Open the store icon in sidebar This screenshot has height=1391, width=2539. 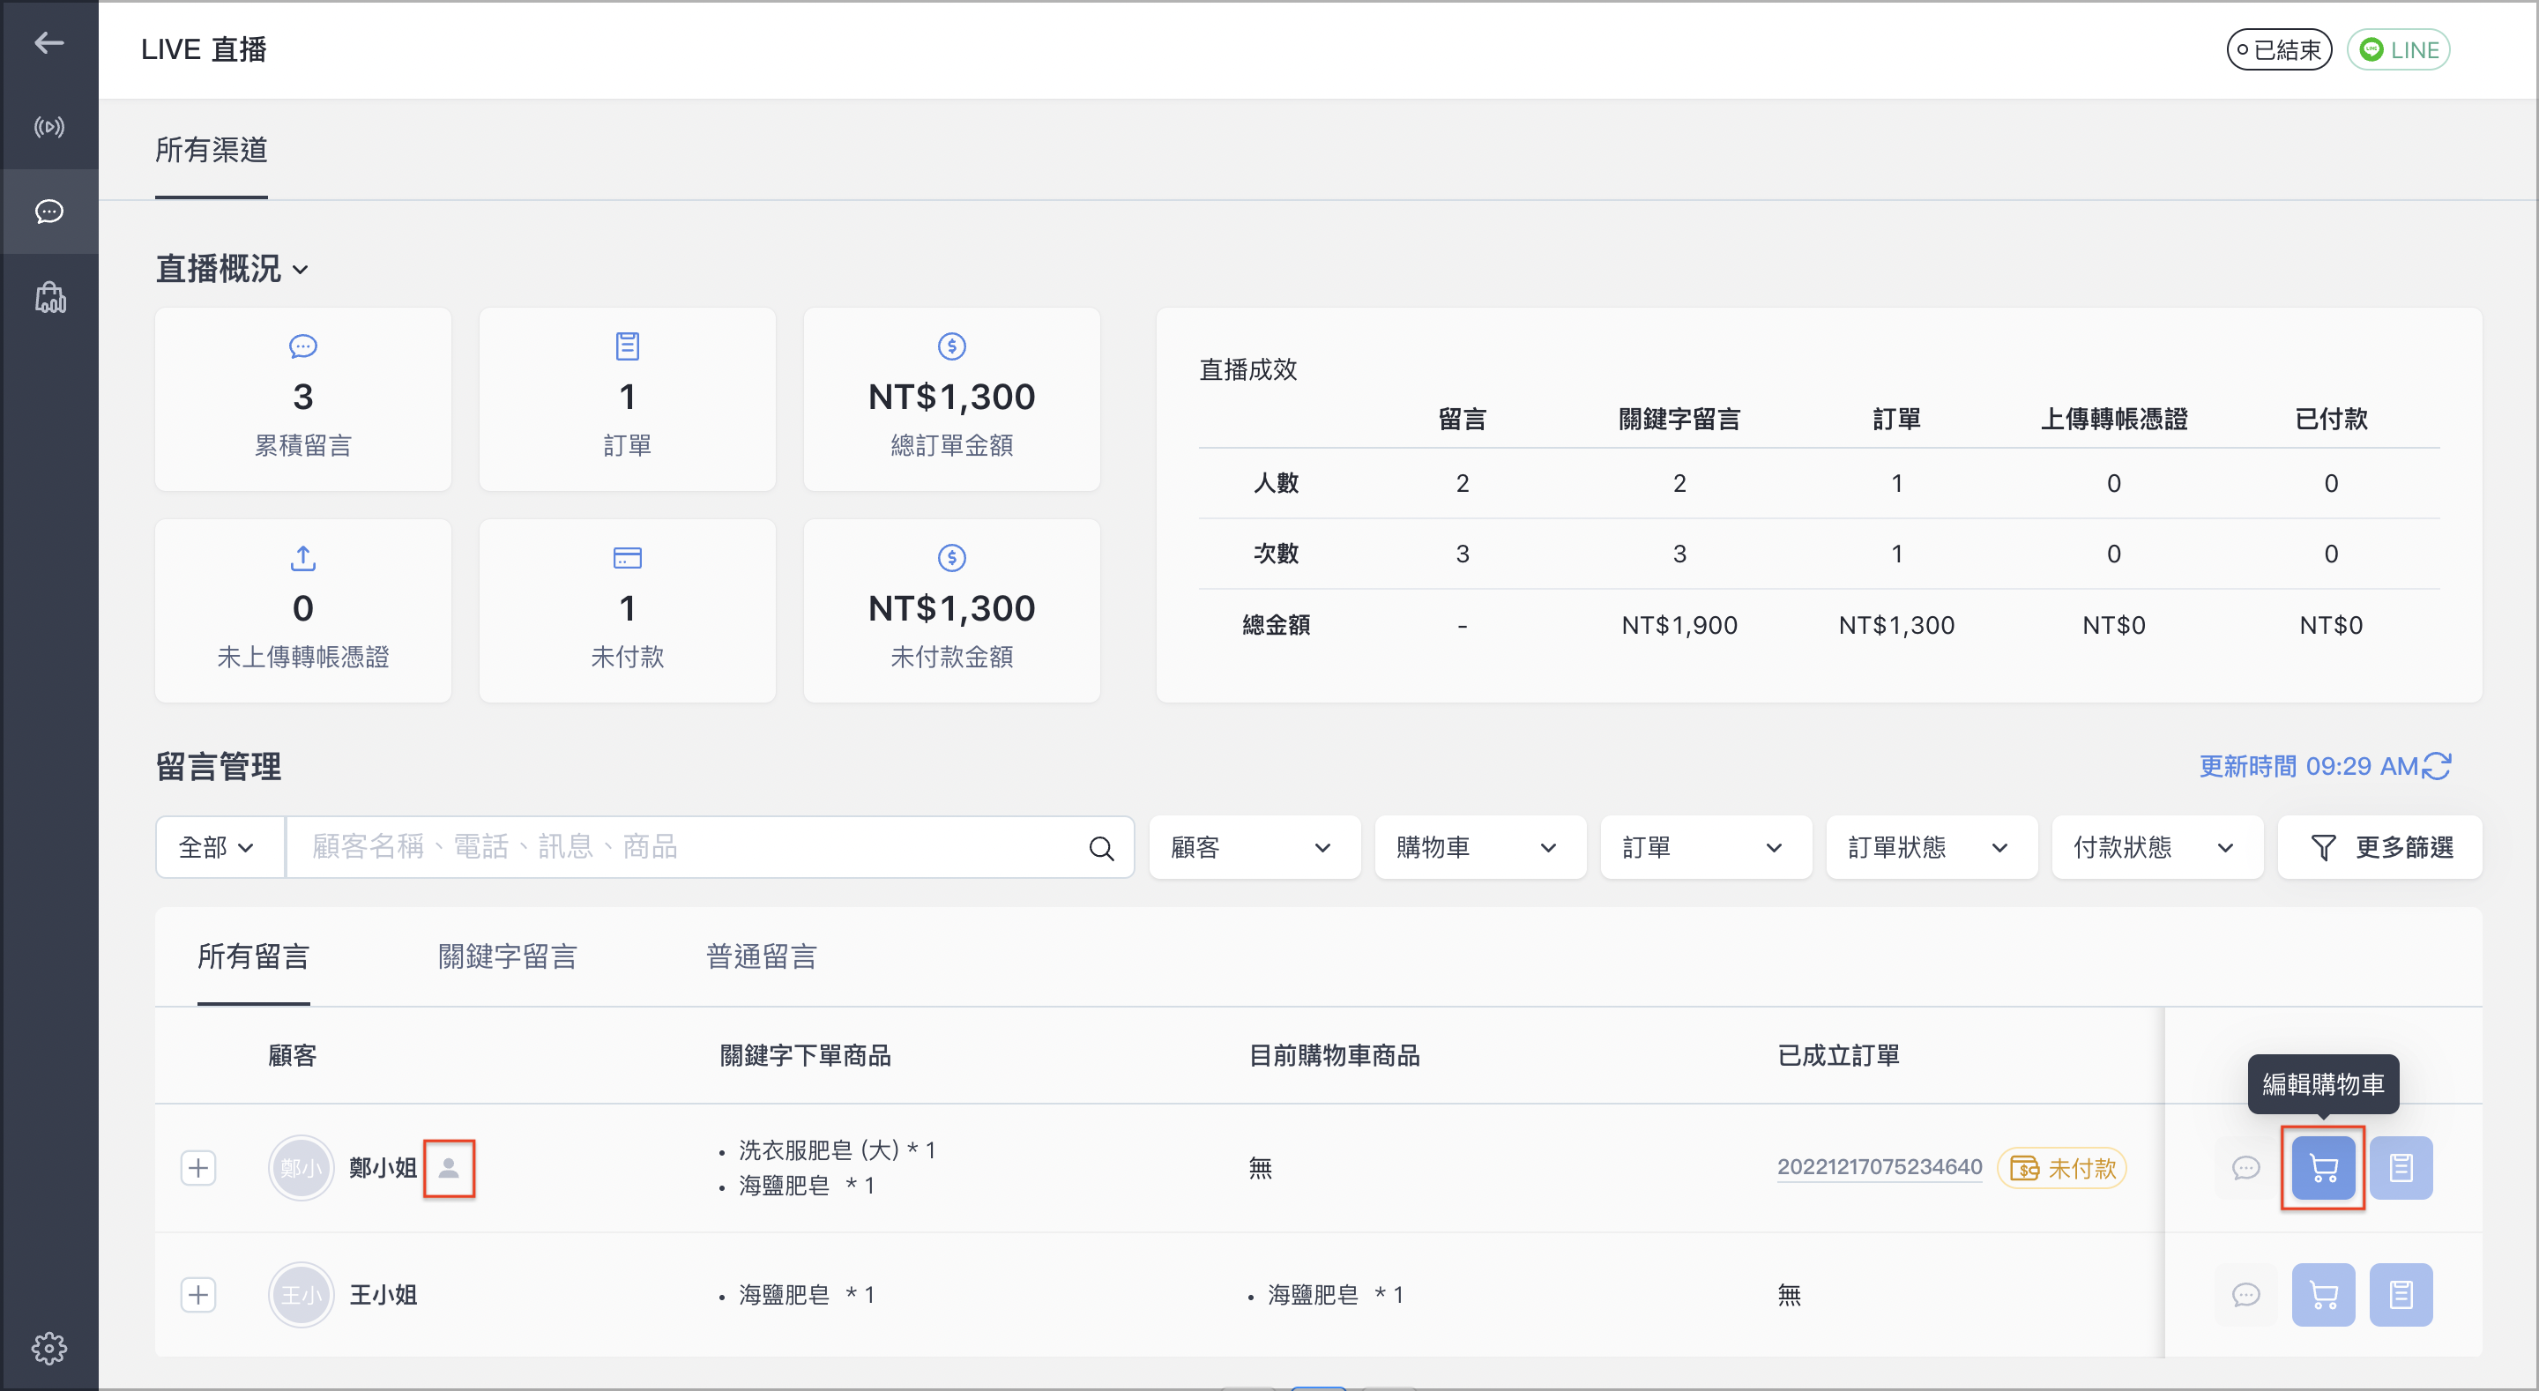[49, 298]
